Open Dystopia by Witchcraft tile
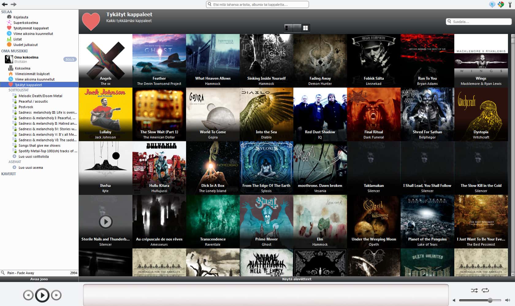This screenshot has width=515, height=306. (x=481, y=114)
